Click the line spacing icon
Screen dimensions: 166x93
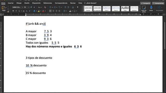(64, 11)
